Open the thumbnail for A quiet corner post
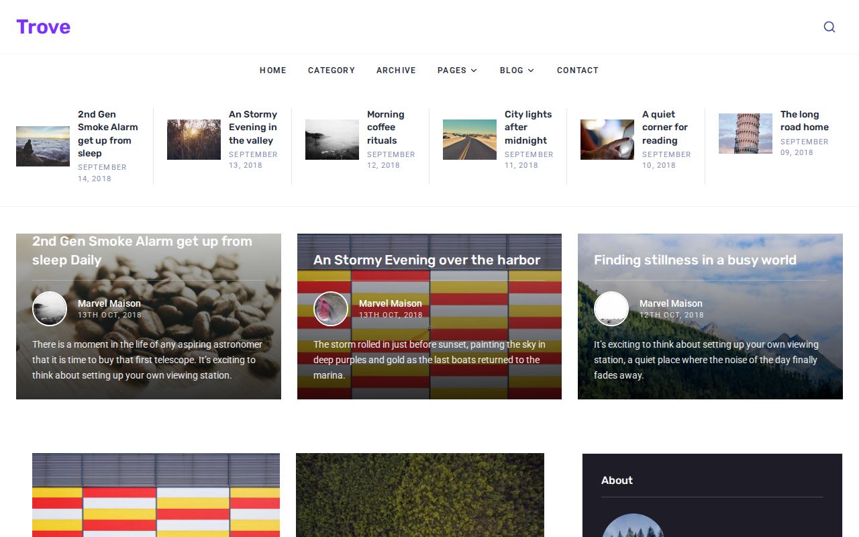The height and width of the screenshot is (537, 859). [607, 140]
